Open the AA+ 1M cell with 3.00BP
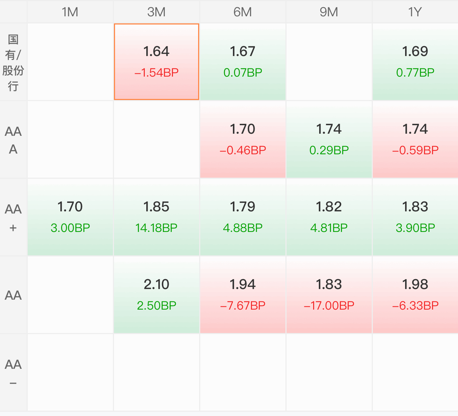Image resolution: width=458 pixels, height=416 pixels. 70,217
